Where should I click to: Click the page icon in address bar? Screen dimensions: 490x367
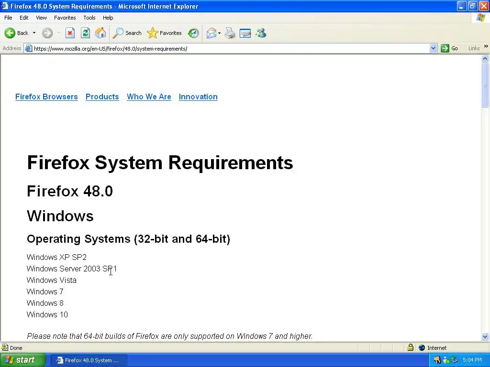coord(28,48)
